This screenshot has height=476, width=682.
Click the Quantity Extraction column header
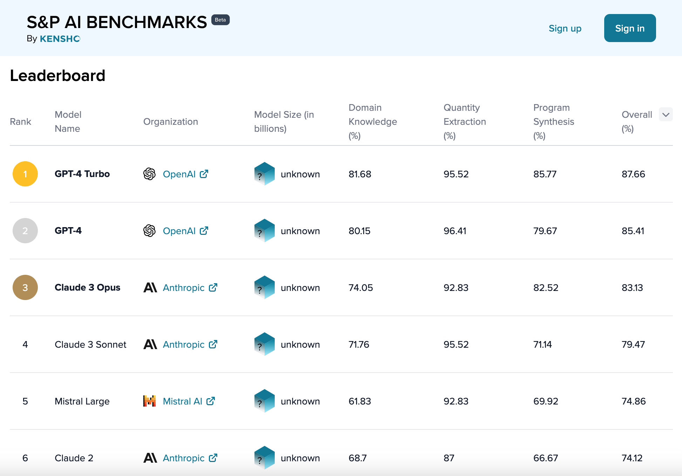pos(465,122)
